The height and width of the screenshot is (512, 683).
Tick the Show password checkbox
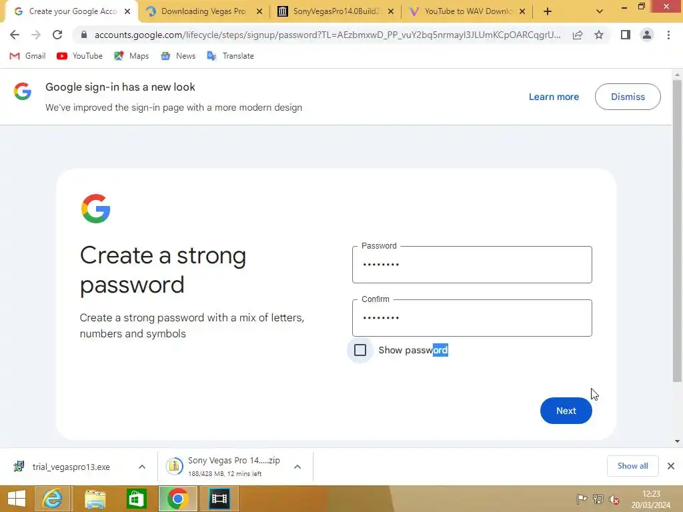(360, 350)
